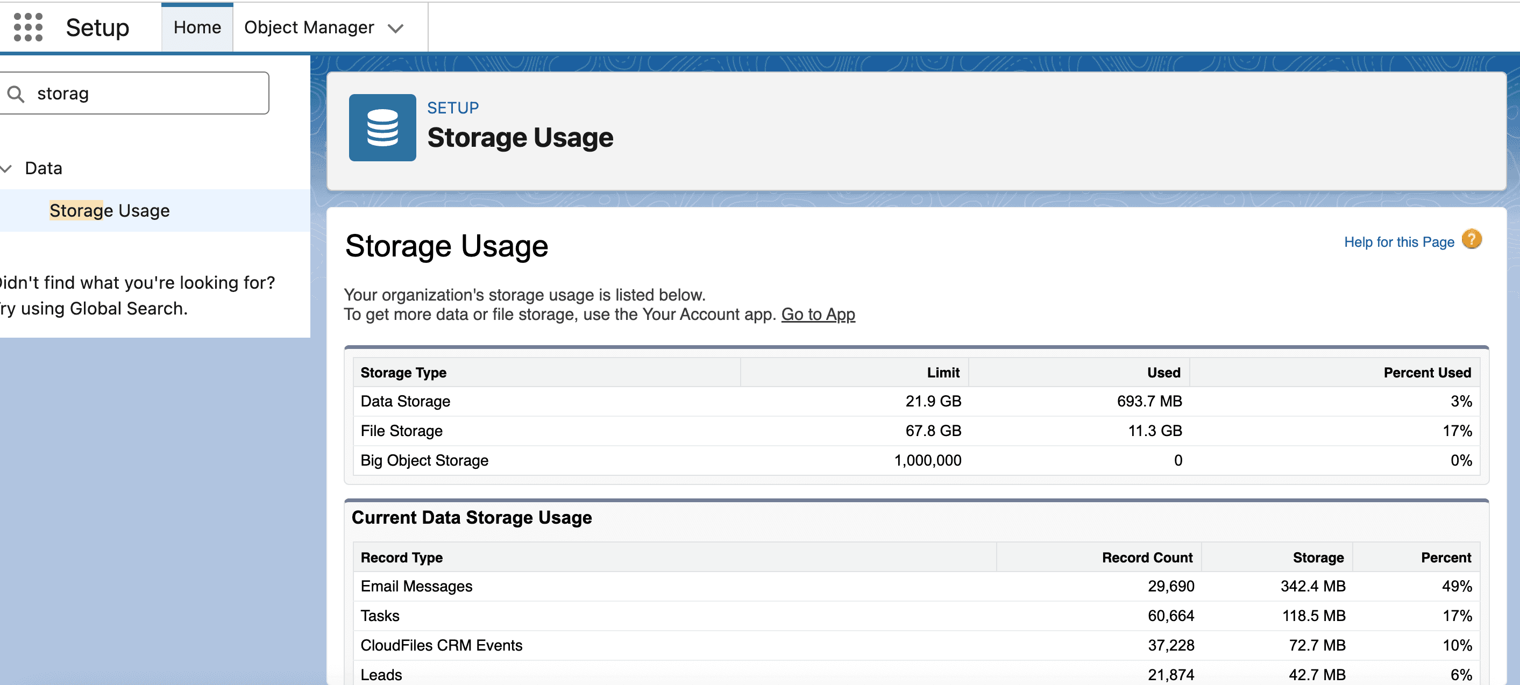Screen dimensions: 1520x685
Task: Open the App Launcher waffle icon
Action: pyautogui.click(x=29, y=26)
